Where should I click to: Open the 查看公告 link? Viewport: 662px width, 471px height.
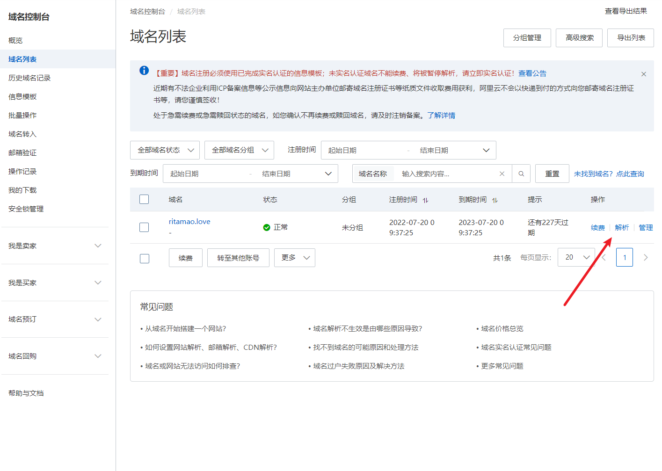point(532,73)
